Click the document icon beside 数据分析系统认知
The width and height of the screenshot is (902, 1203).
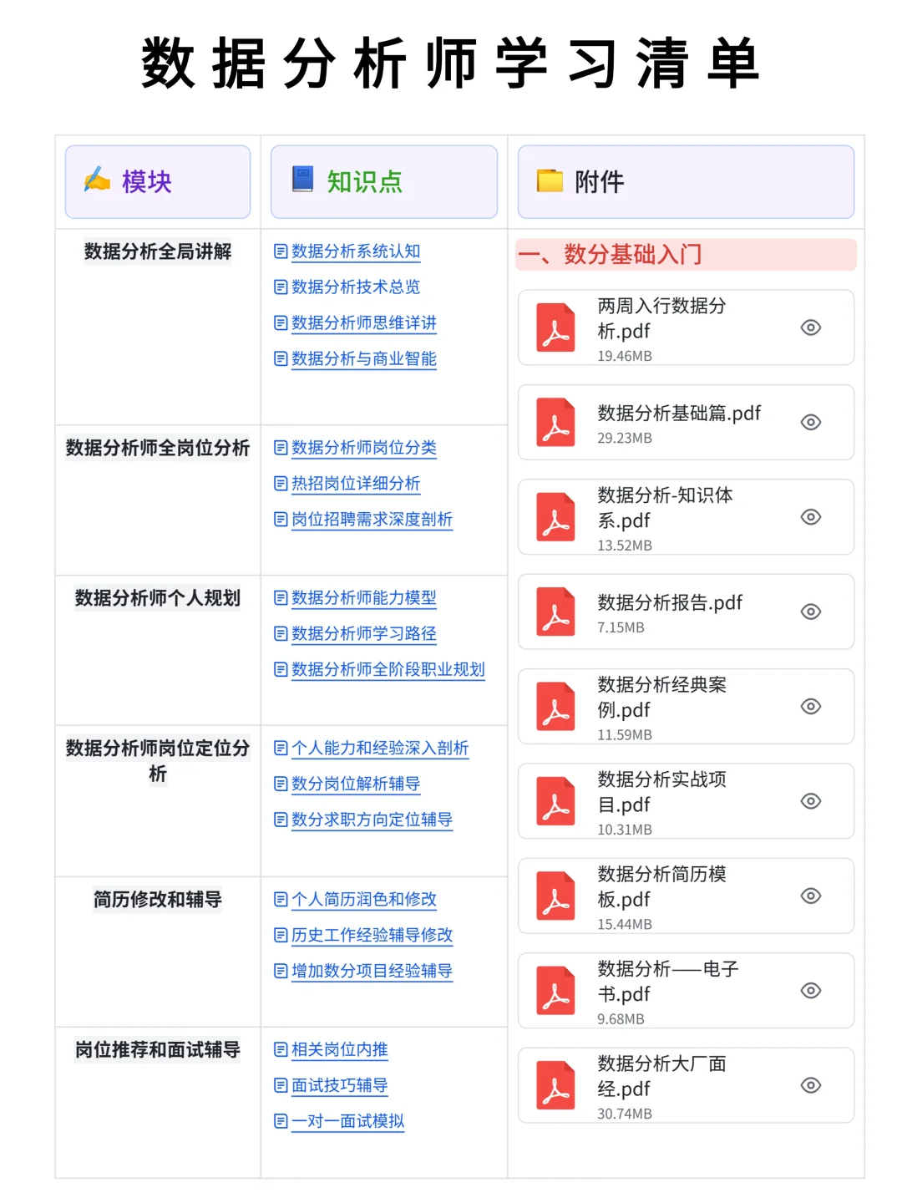pyautogui.click(x=279, y=251)
